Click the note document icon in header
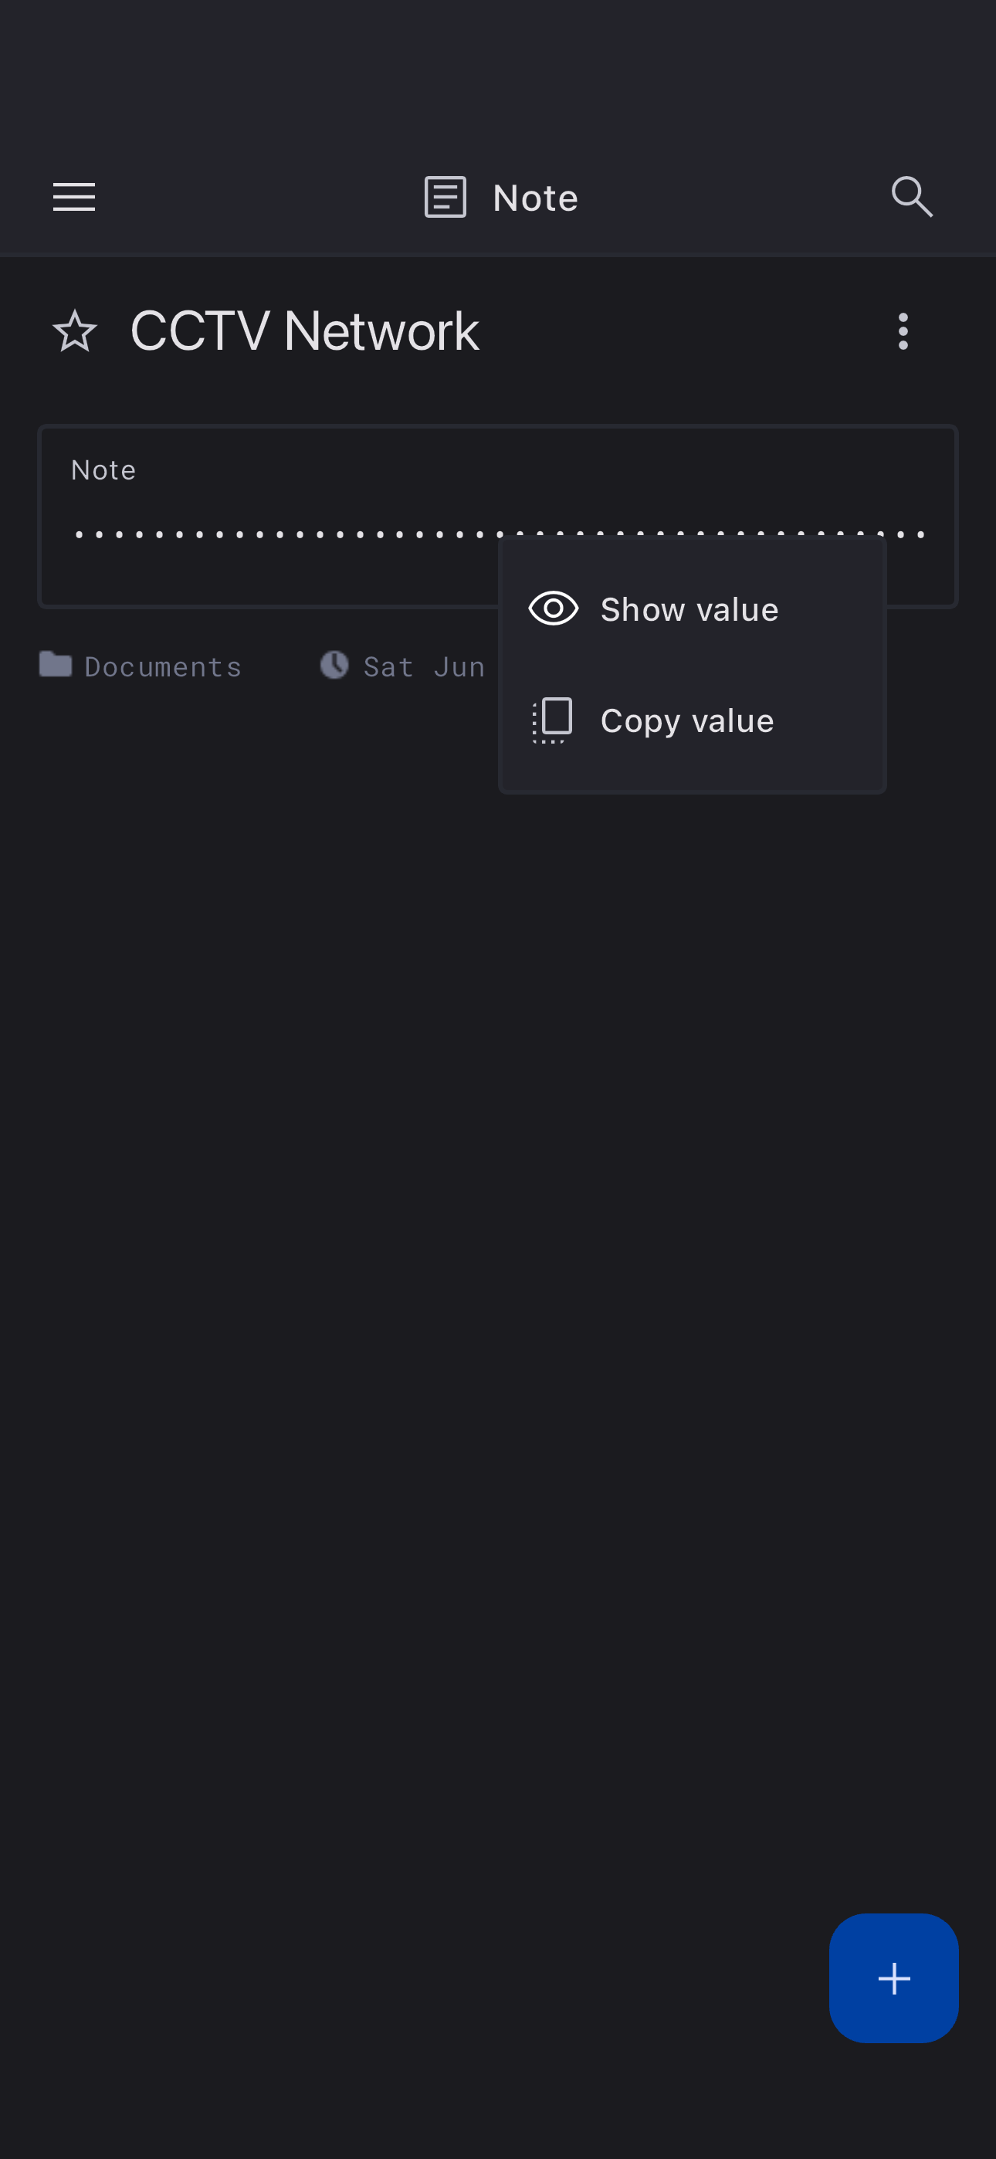Image resolution: width=996 pixels, height=2159 pixels. pyautogui.click(x=445, y=197)
